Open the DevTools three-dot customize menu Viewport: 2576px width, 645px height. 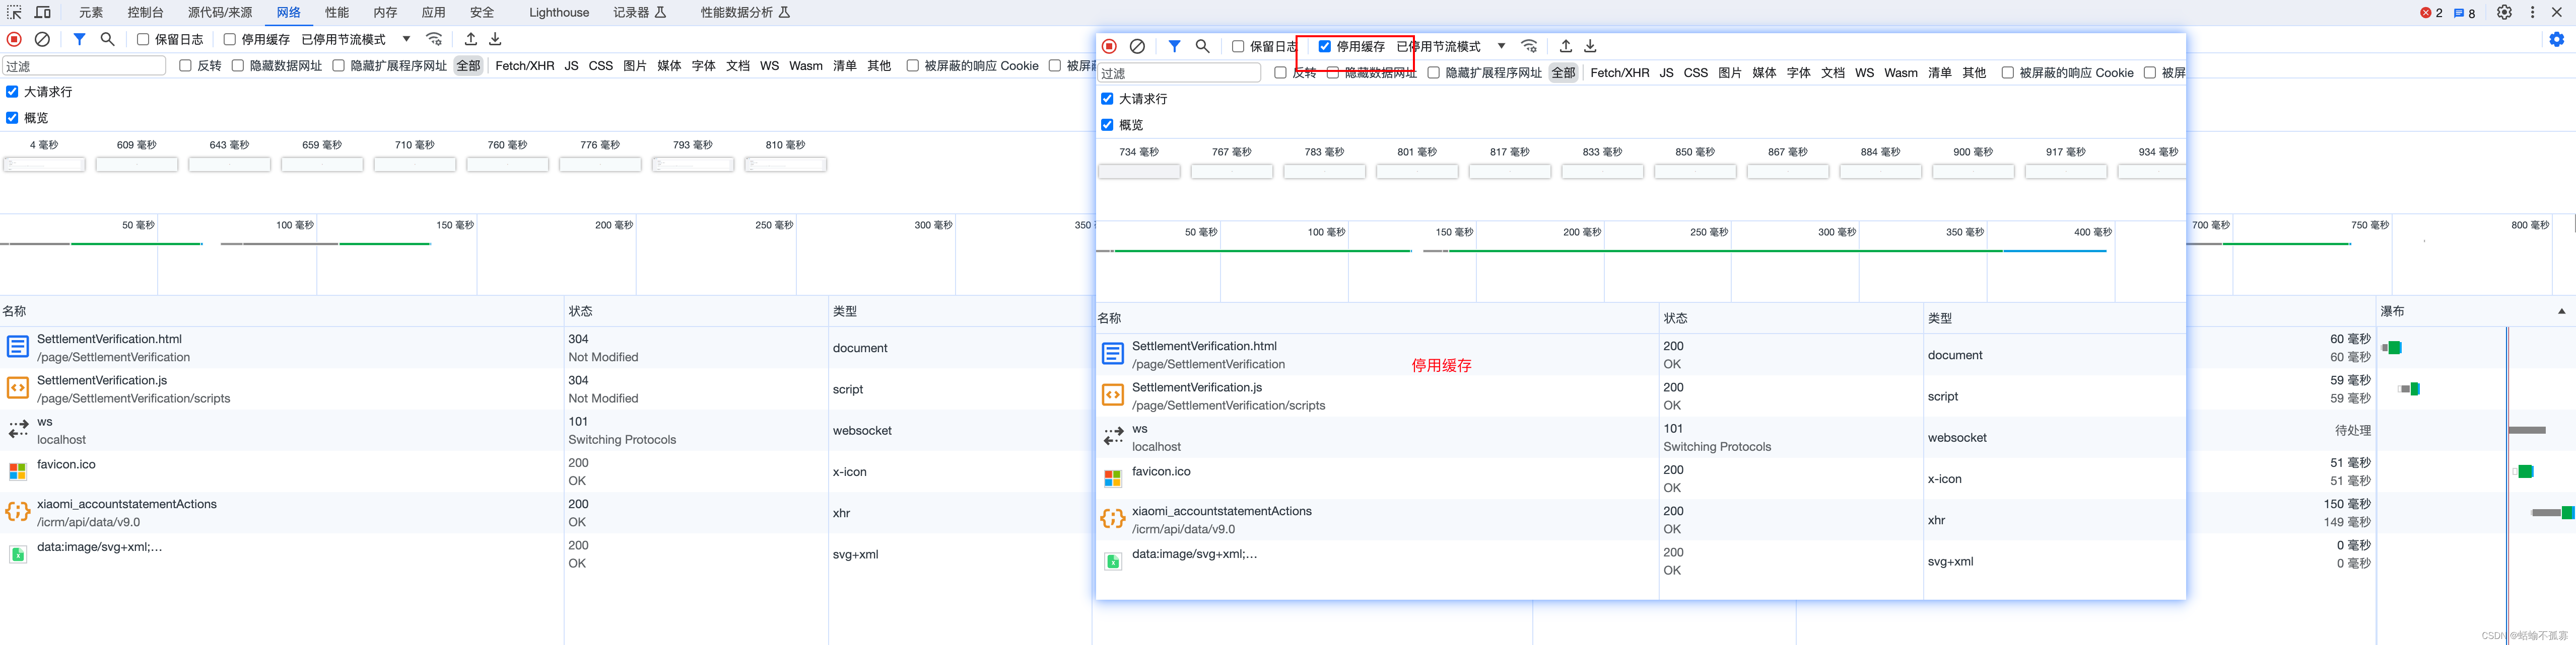pyautogui.click(x=2532, y=12)
